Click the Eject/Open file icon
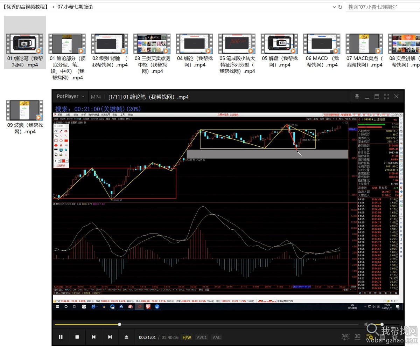Image resolution: width=420 pixels, height=347 pixels. (x=126, y=337)
